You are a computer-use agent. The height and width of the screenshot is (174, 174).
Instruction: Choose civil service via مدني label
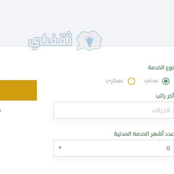pyautogui.click(x=151, y=81)
